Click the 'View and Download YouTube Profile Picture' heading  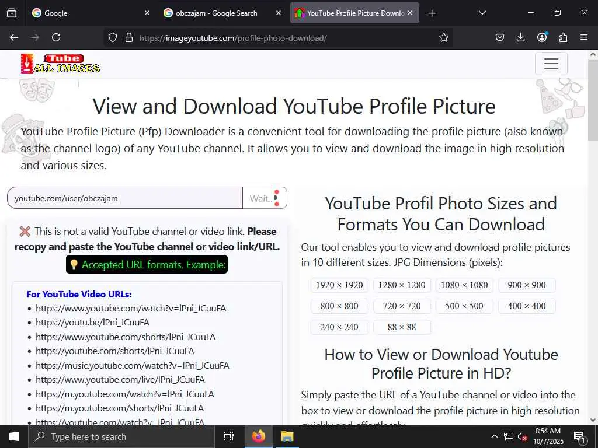[294, 106]
